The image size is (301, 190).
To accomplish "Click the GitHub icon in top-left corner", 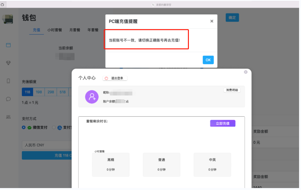I will 3,4.
